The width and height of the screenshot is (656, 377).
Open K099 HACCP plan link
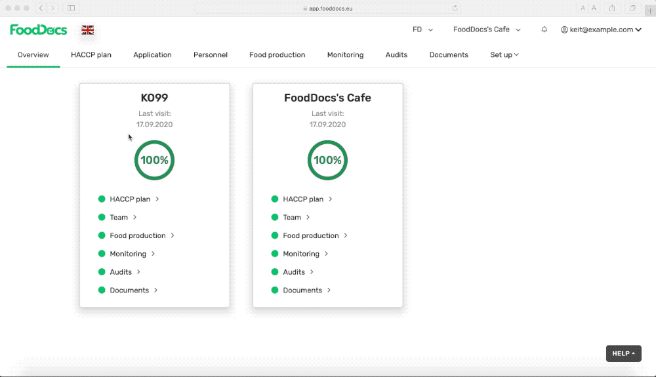tap(130, 199)
